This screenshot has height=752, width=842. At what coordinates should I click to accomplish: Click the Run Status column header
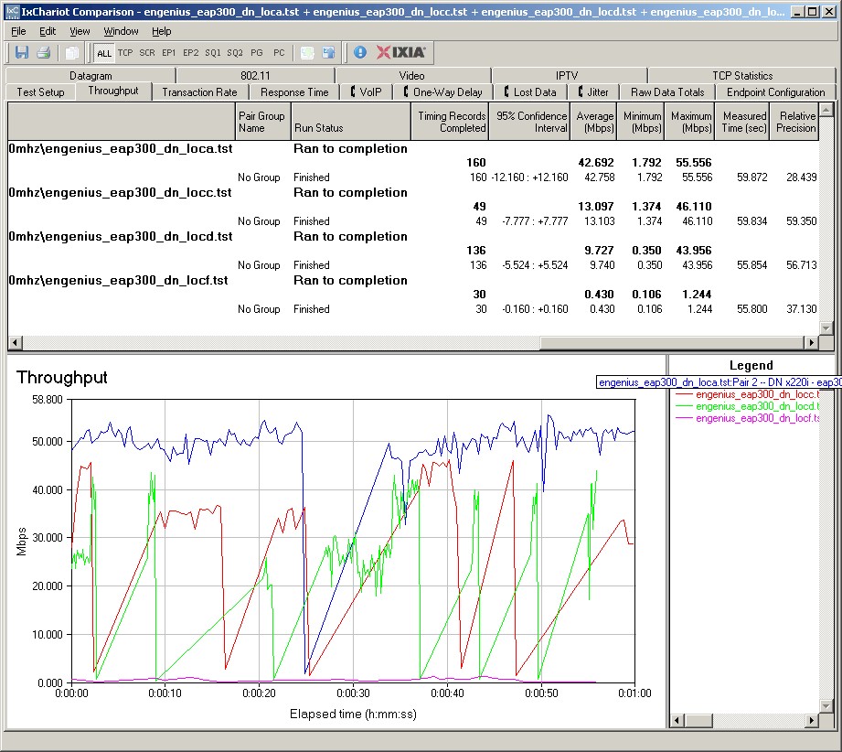pyautogui.click(x=351, y=122)
